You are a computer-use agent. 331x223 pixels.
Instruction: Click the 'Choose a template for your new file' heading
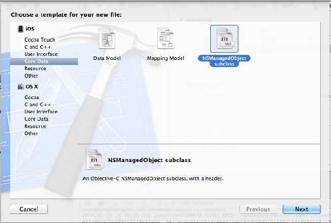click(x=66, y=15)
